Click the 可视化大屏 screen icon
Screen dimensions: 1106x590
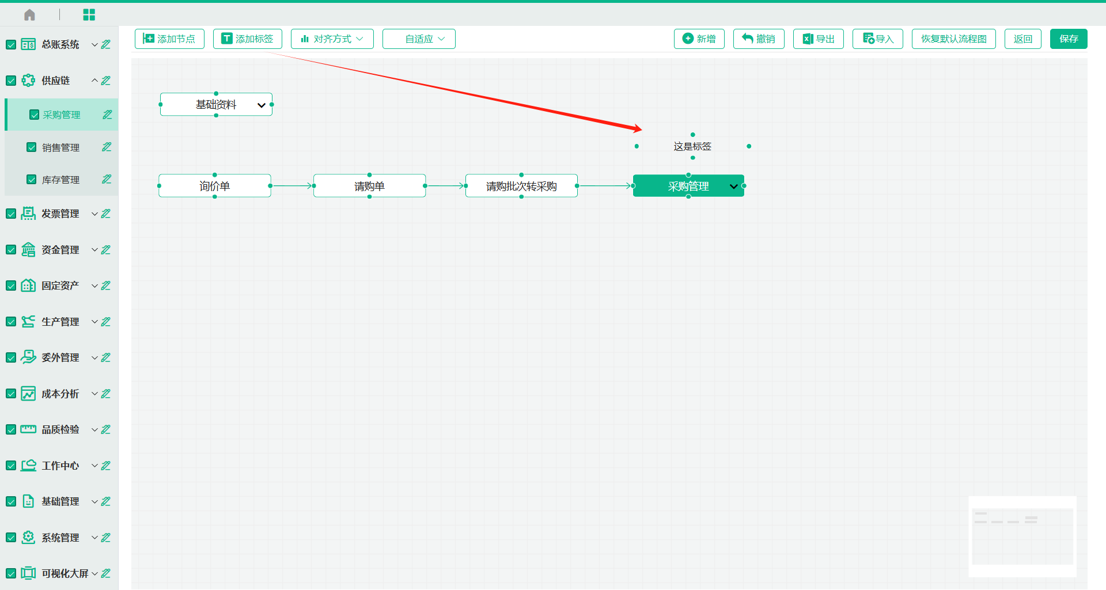[x=28, y=573]
